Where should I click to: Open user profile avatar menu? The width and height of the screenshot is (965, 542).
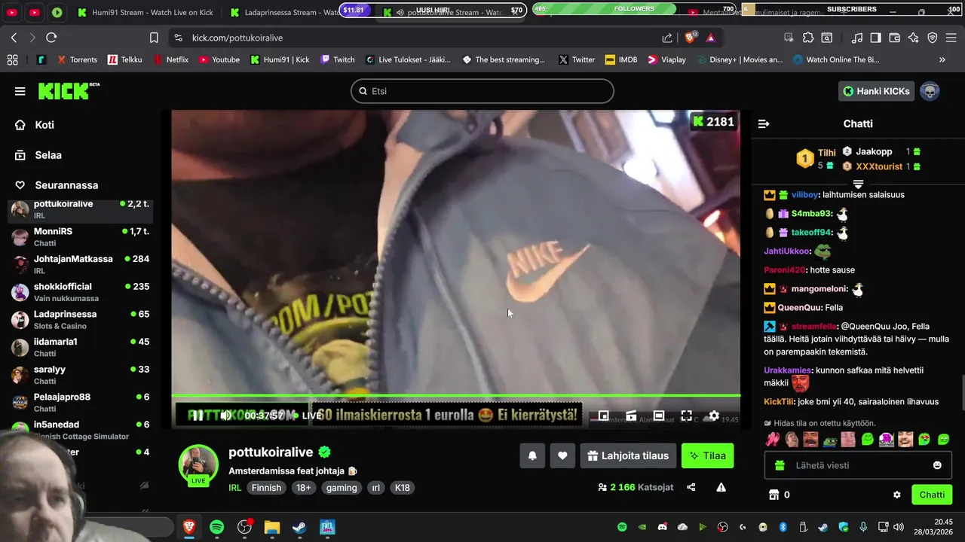(930, 91)
